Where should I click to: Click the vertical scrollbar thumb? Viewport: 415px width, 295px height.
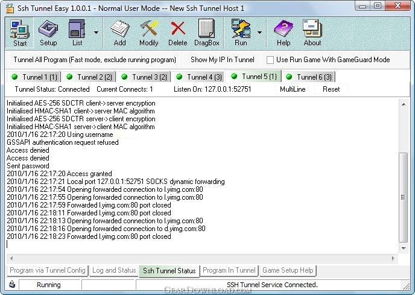403,197
